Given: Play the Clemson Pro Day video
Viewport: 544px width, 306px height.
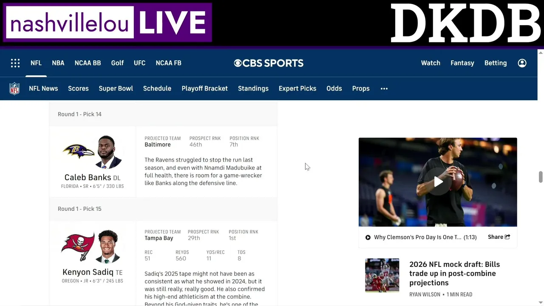Looking at the screenshot, I should coord(438,182).
